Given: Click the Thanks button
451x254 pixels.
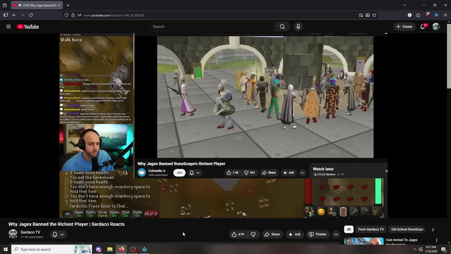Looking at the screenshot, I should 317,234.
